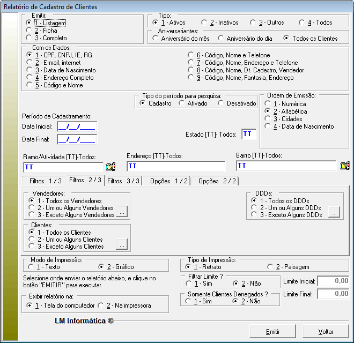Click the Endereço text field
The width and height of the screenshot is (354, 343).
(175, 166)
